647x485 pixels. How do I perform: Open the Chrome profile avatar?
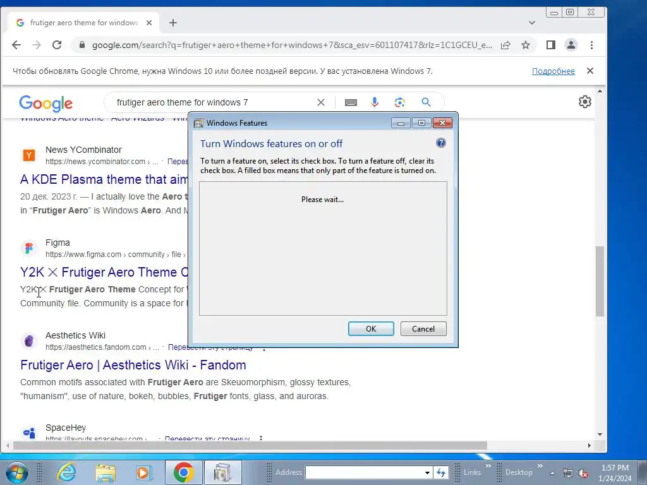tap(571, 45)
